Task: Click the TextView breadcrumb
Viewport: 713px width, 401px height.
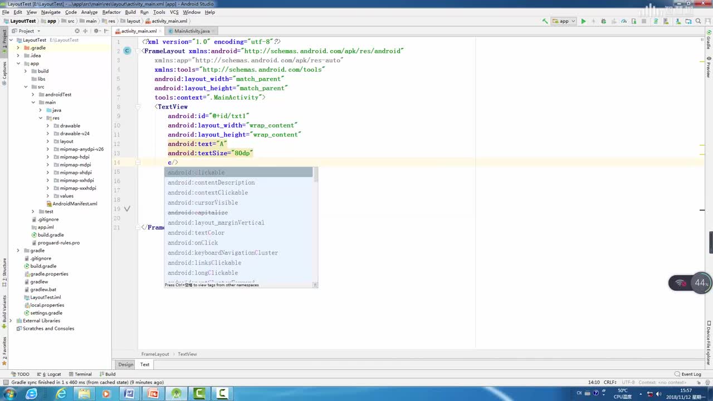Action: pyautogui.click(x=187, y=354)
